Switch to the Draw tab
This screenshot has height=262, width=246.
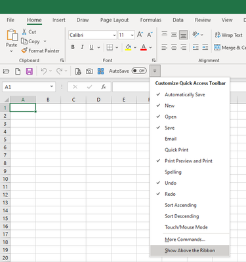(x=83, y=20)
